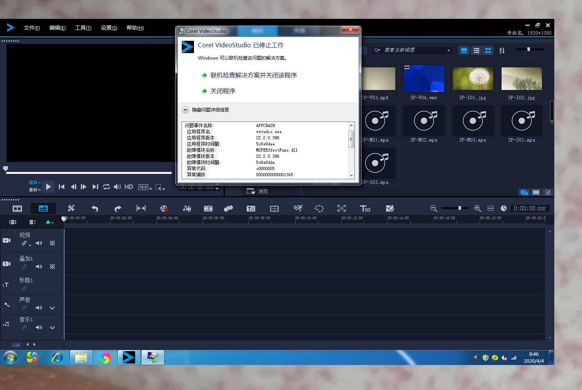Open the split screen template creator icon

[390, 208]
